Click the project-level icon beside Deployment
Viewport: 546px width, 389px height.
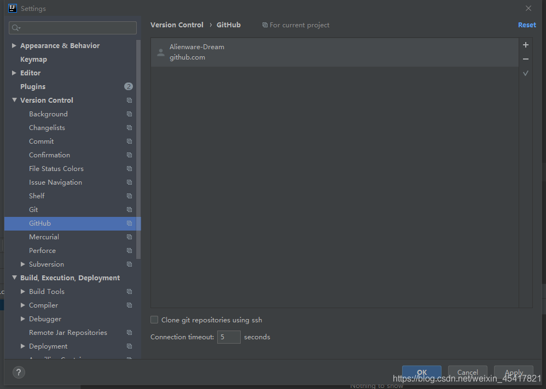129,346
